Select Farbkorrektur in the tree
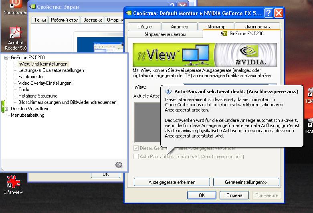The width and height of the screenshot is (313, 213). pyautogui.click(x=31, y=77)
